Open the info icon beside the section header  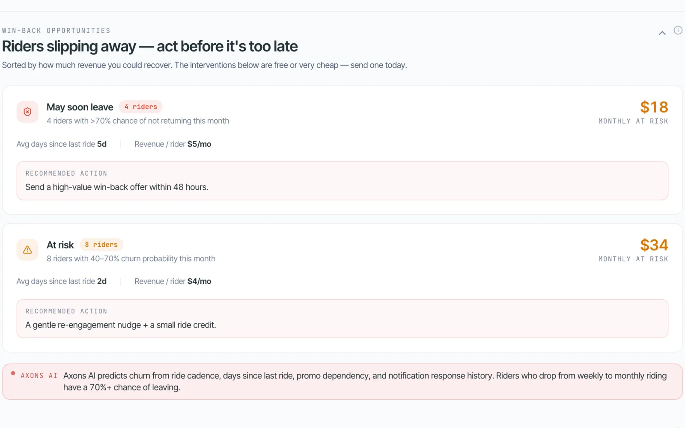[x=678, y=30]
